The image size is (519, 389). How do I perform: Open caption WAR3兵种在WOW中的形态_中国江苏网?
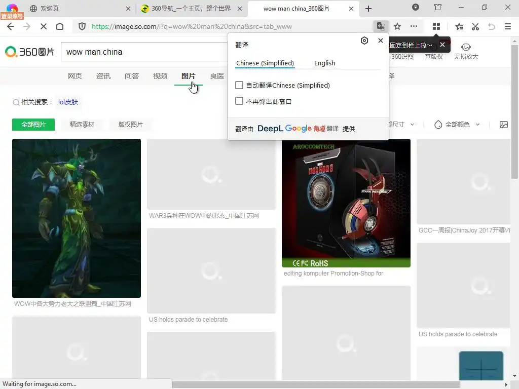[204, 216]
